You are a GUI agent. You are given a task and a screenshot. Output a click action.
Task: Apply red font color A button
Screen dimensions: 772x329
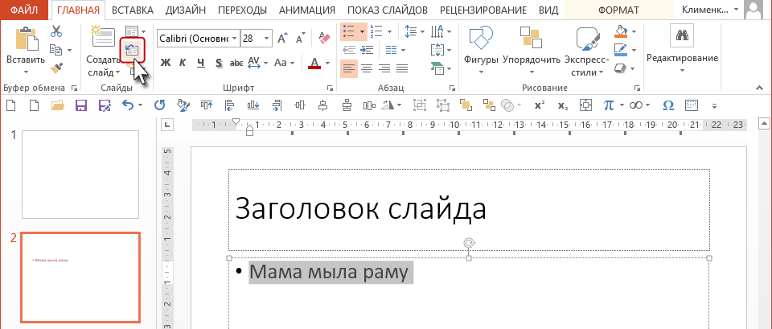point(314,63)
